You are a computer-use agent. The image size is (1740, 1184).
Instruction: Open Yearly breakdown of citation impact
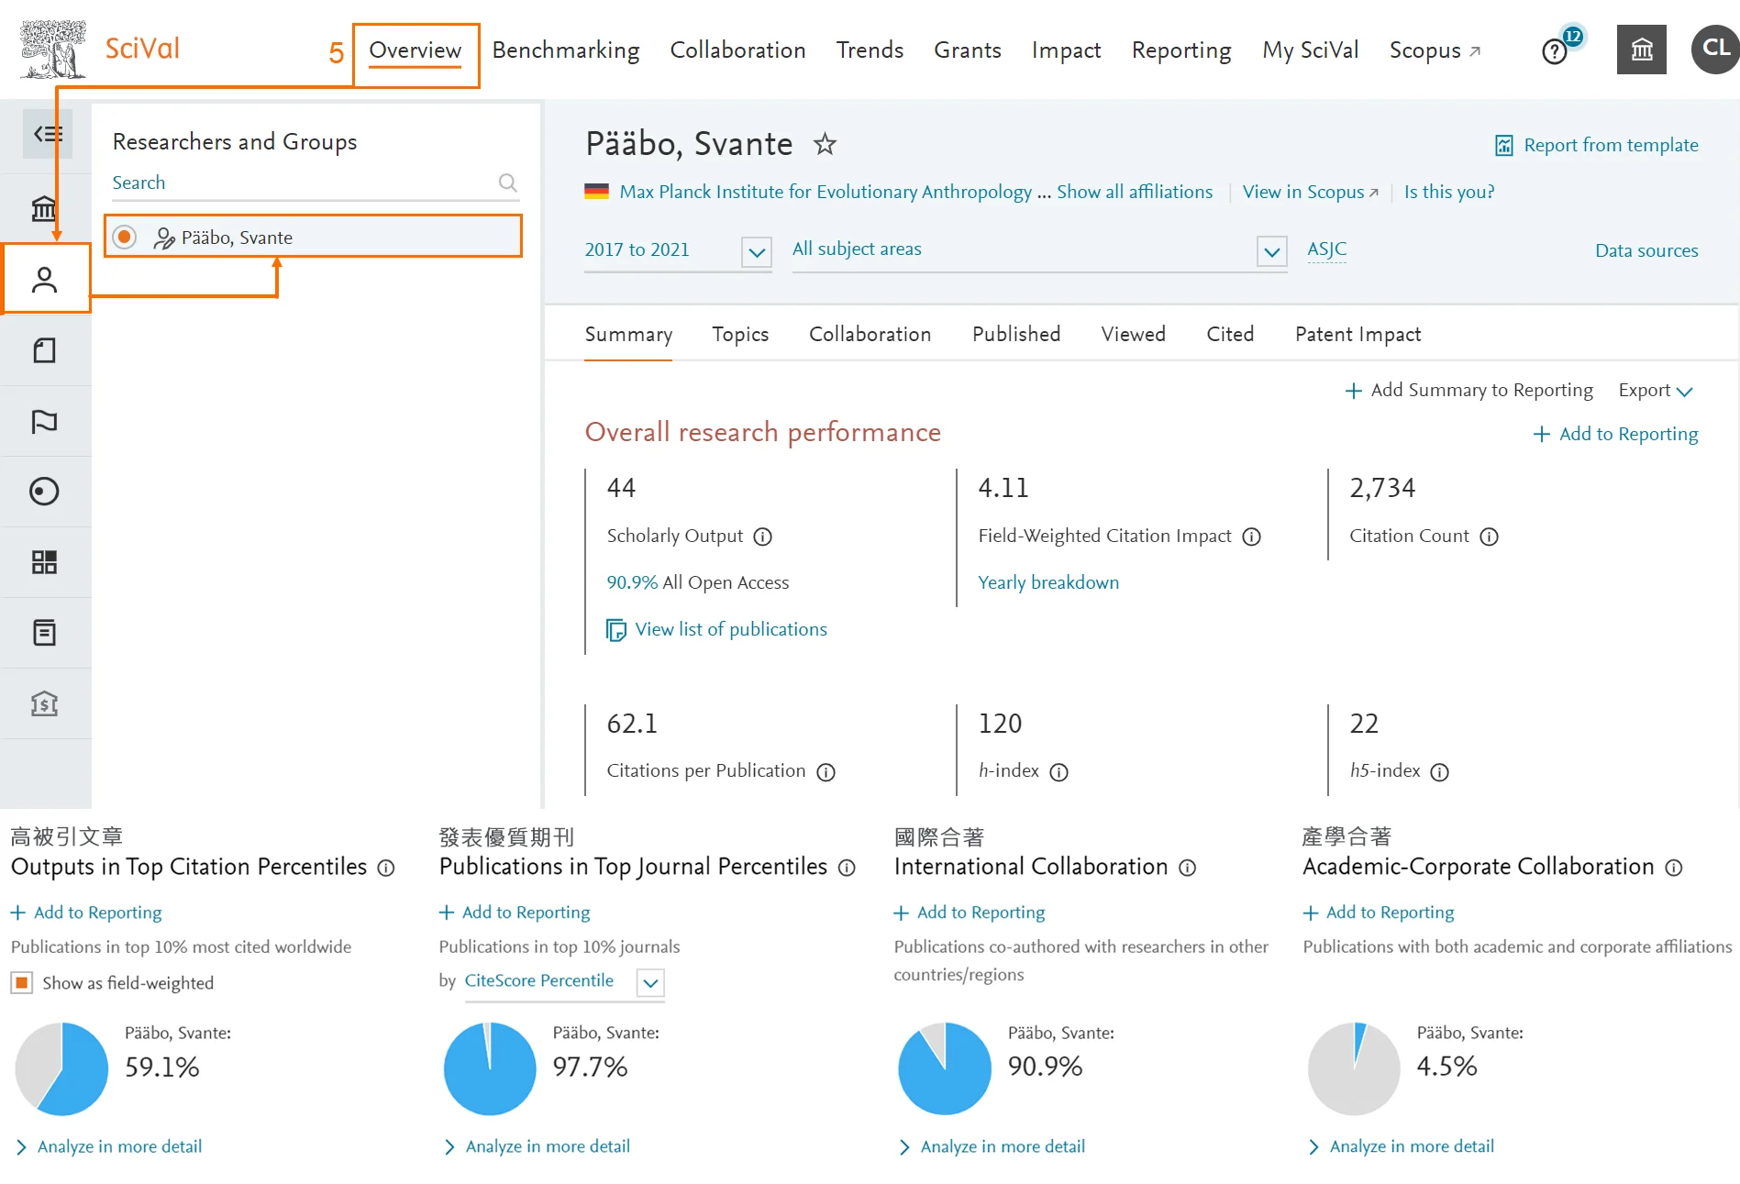(1048, 581)
